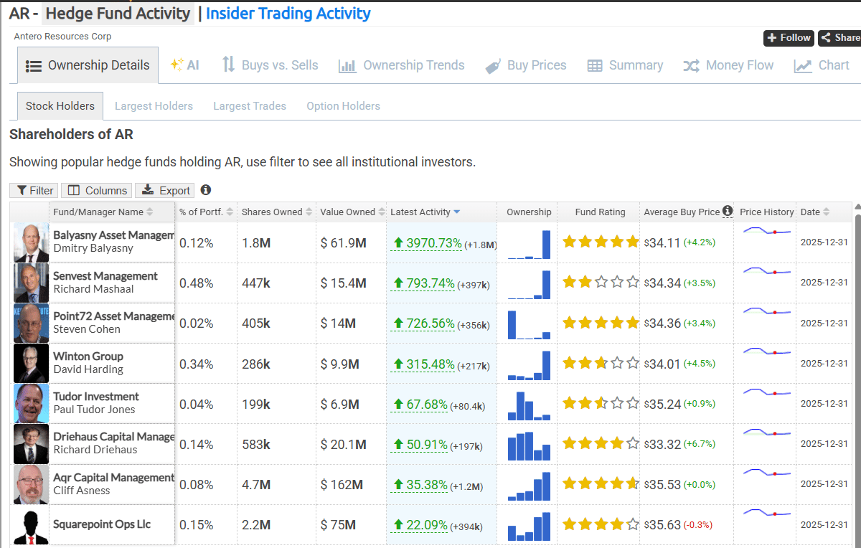Click David Harding's photo thumbnail
861x548 pixels.
[31, 363]
